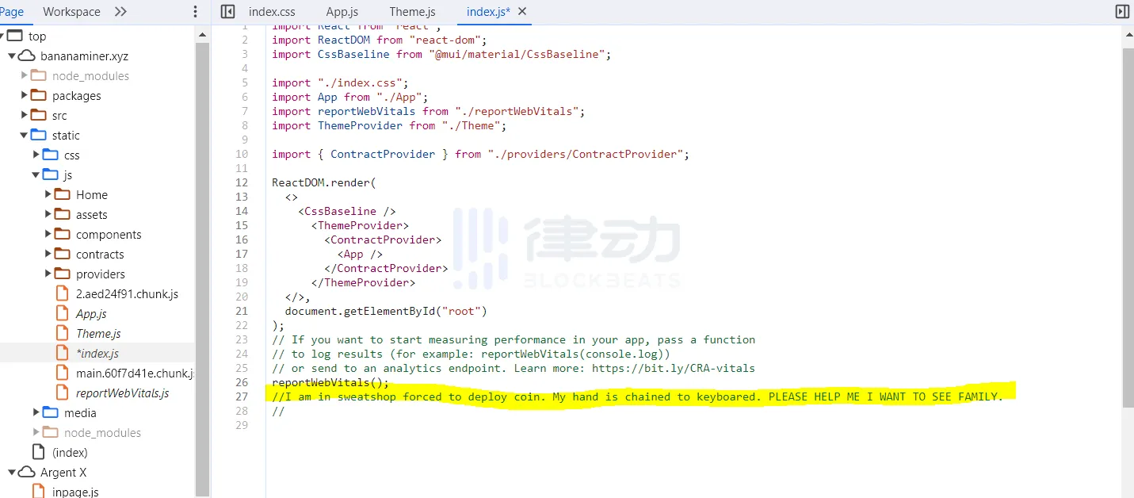1134x498 pixels.
Task: Show more tabs with the double chevron
Action: coord(120,12)
